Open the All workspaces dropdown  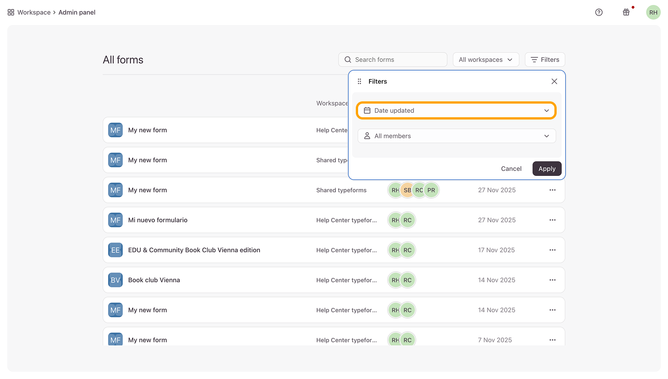point(485,60)
